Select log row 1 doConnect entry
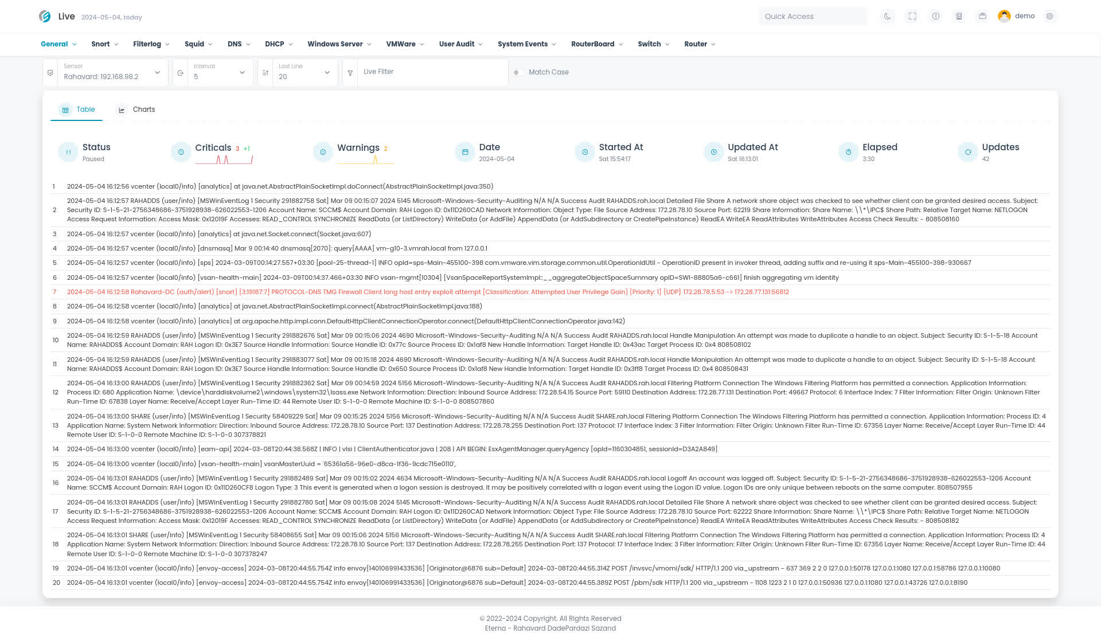 (550, 186)
